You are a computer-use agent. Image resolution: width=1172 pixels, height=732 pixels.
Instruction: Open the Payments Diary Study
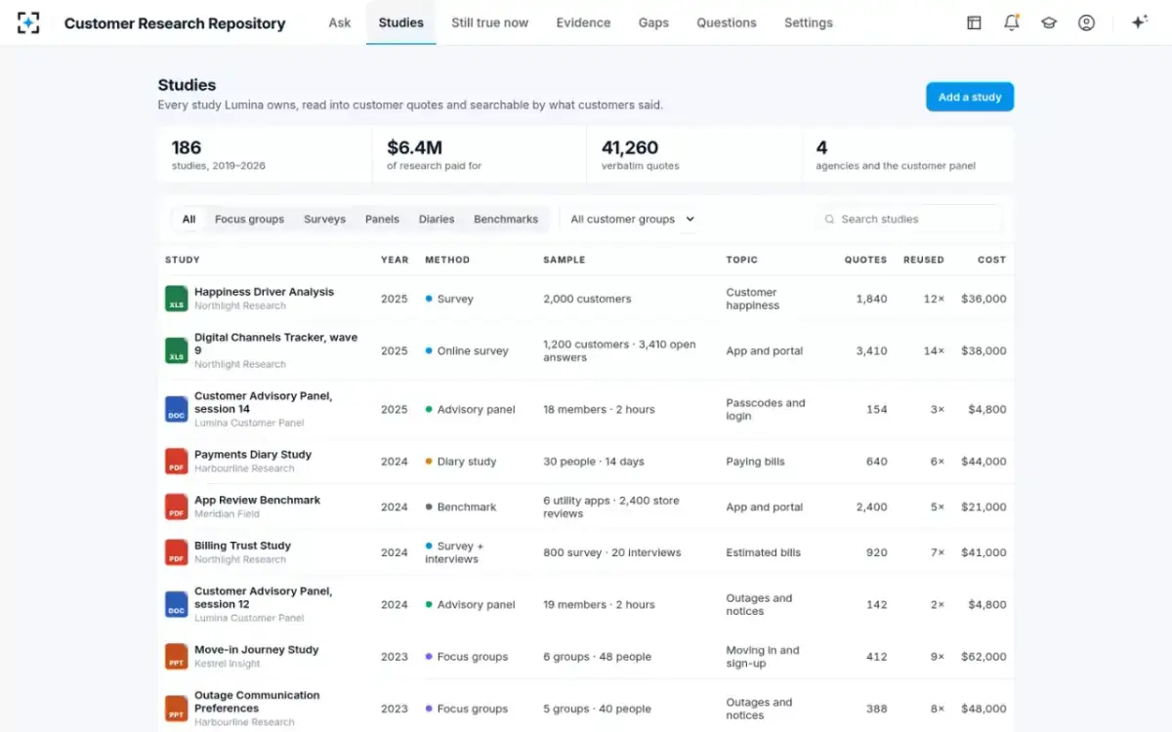click(x=253, y=455)
